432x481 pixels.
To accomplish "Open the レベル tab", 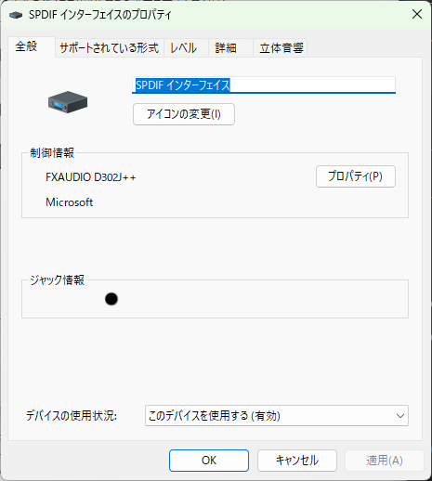I will point(184,48).
